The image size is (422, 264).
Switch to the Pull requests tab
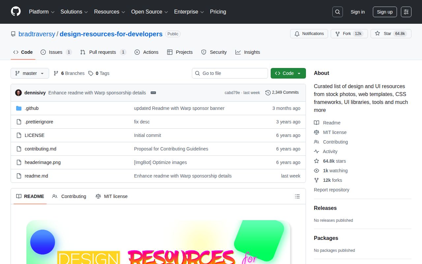(103, 52)
